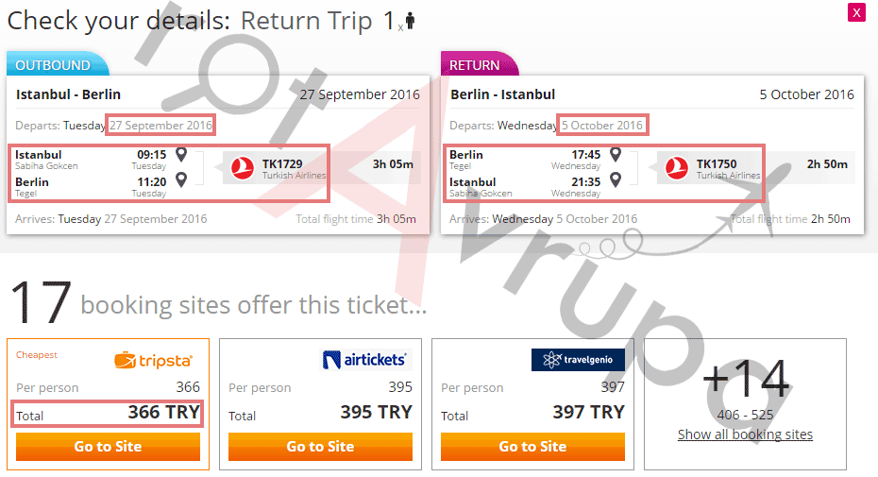Click the Travelgenio logo
This screenshot has width=878, height=477.
578,360
